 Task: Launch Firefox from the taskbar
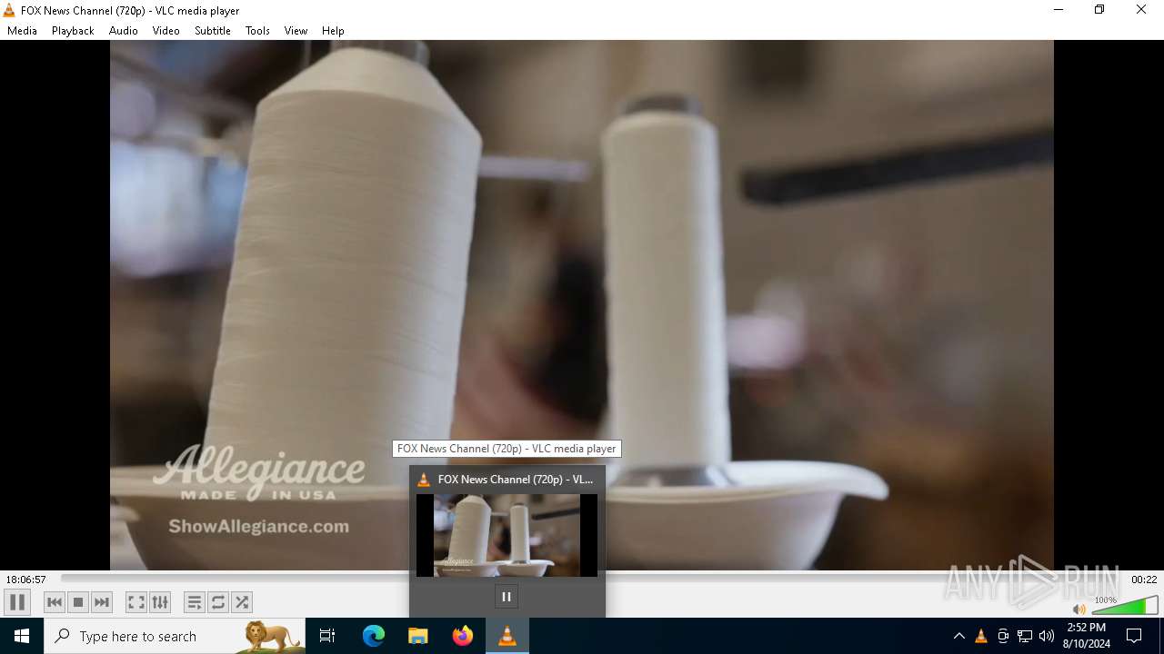tap(463, 636)
